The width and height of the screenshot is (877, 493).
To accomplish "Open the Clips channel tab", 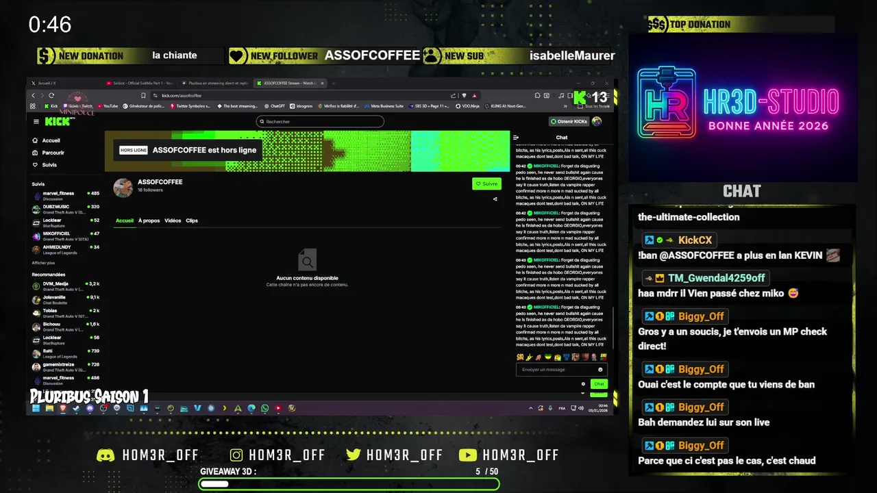I will [x=192, y=220].
